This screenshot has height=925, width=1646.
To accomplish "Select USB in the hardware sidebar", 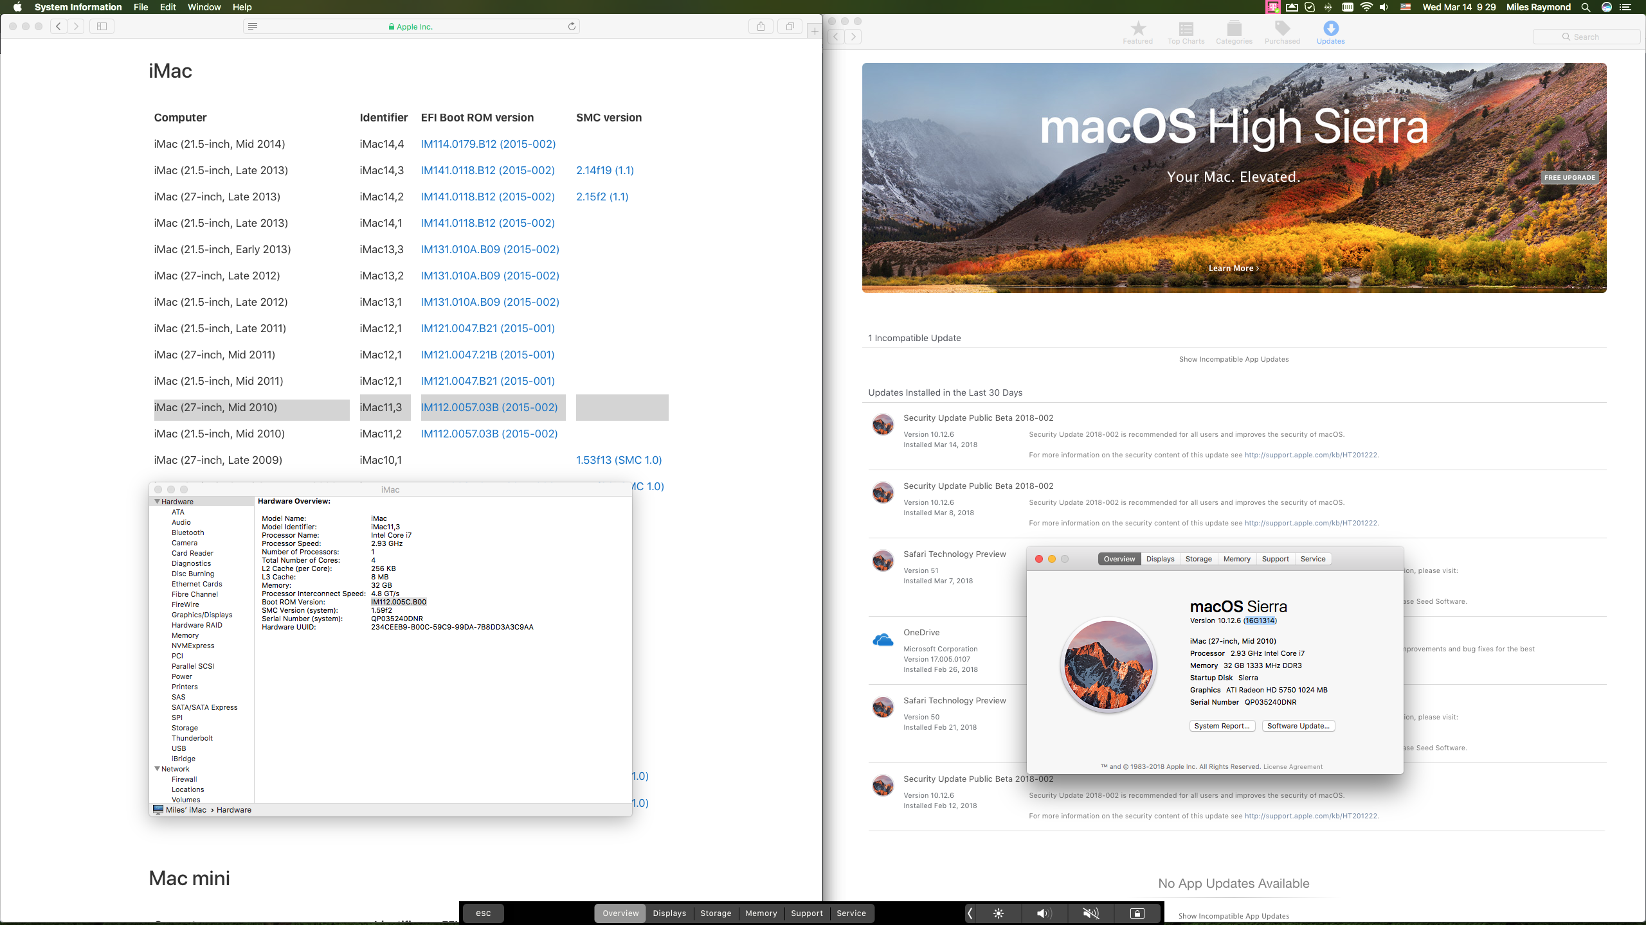I will pyautogui.click(x=178, y=748).
